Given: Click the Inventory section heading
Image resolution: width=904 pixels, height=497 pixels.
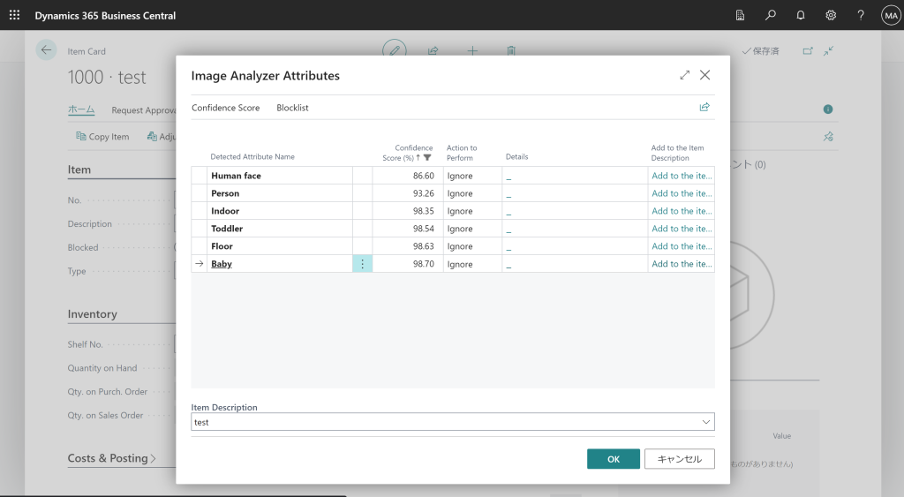Looking at the screenshot, I should click(92, 314).
